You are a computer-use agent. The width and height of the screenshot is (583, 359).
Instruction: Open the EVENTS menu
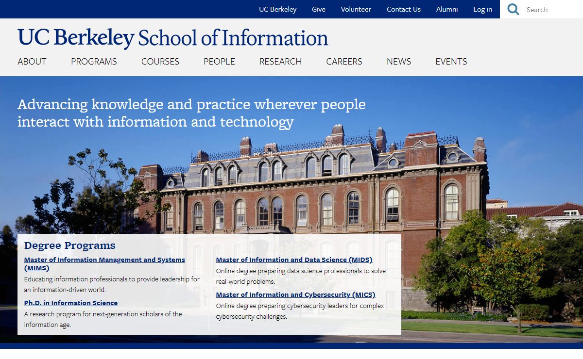tap(451, 62)
